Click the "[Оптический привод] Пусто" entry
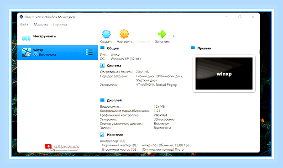This screenshot has height=168, width=283. (162, 150)
